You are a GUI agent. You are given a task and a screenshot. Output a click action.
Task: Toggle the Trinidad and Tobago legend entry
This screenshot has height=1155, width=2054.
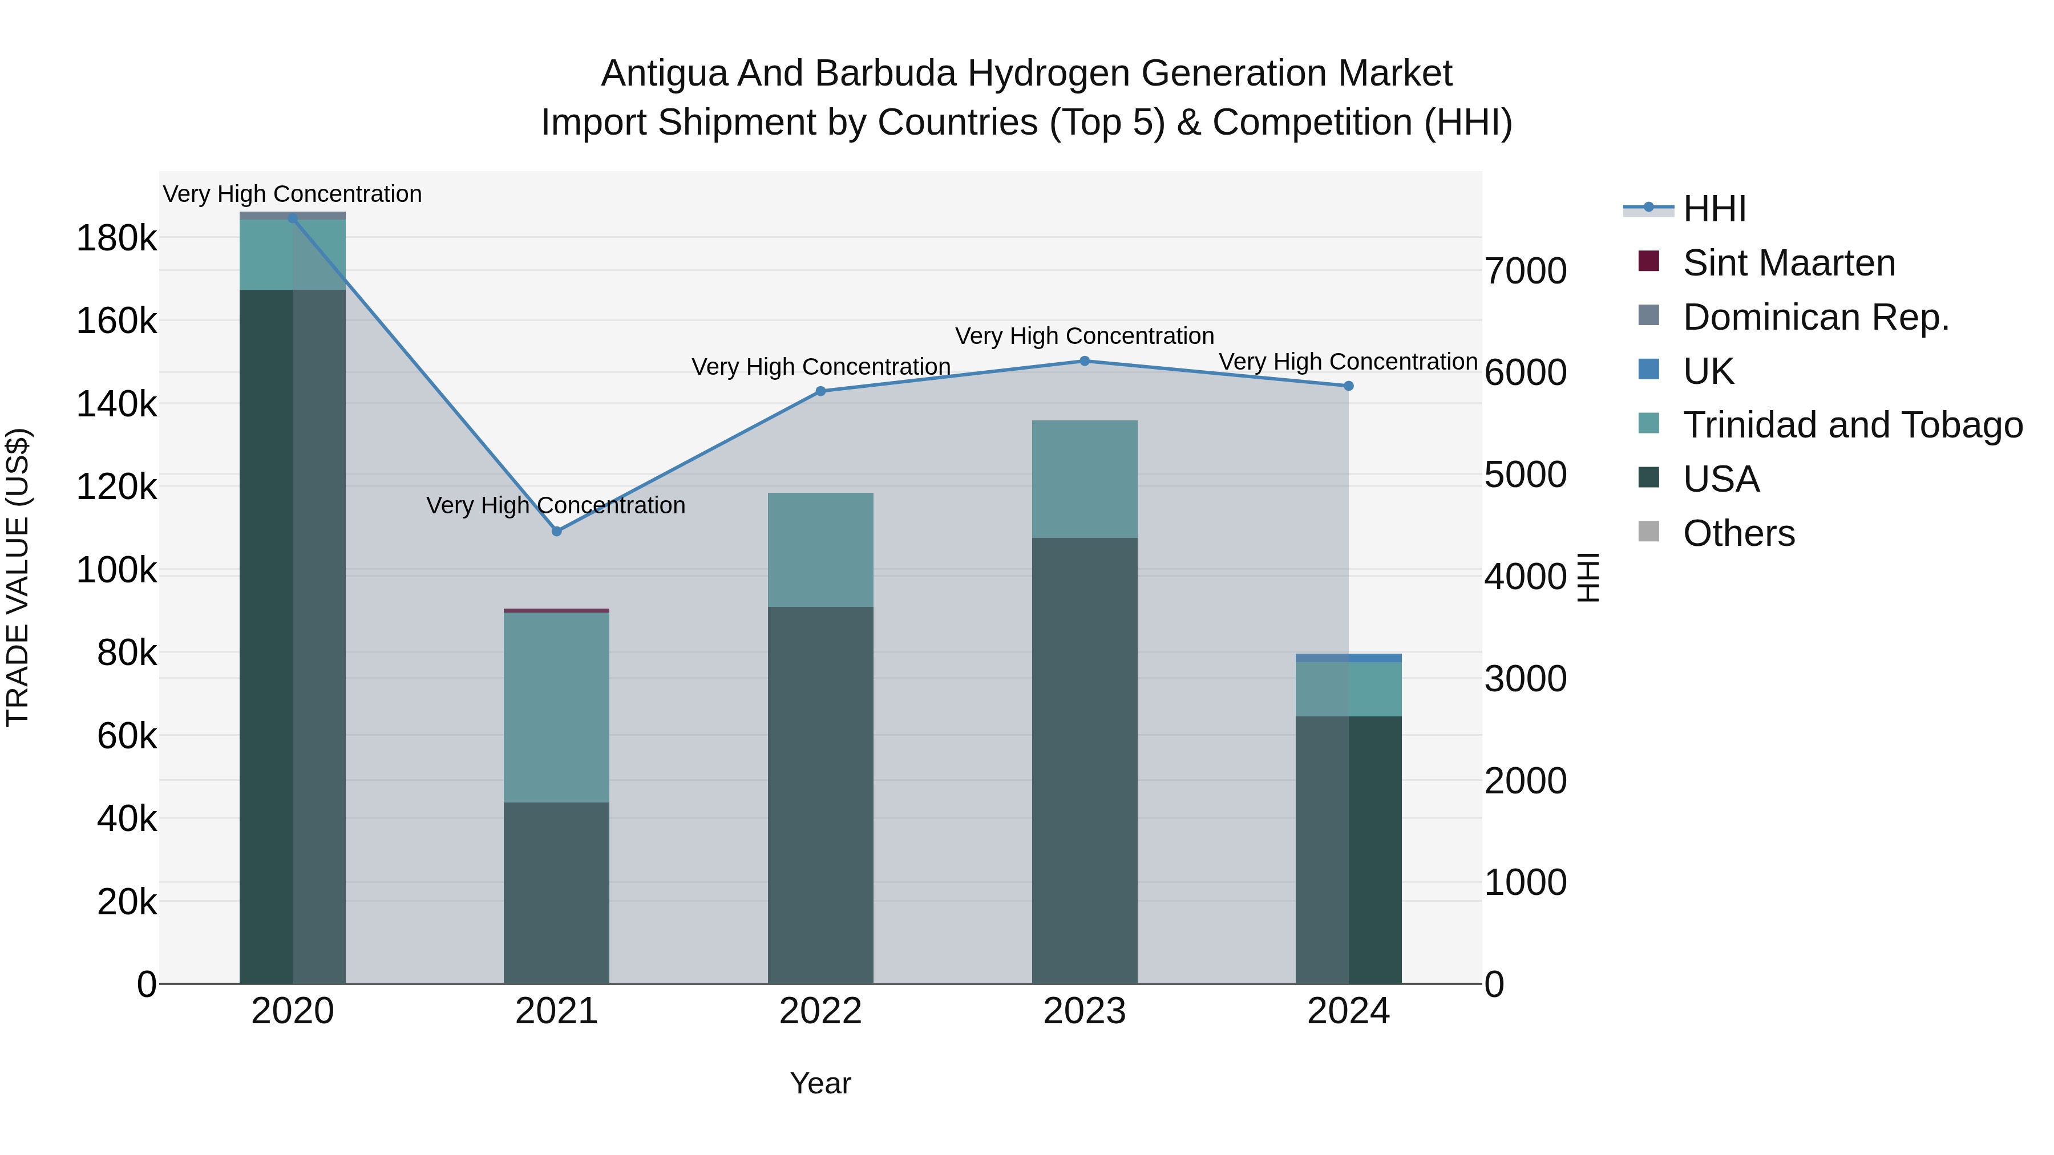coord(1830,425)
